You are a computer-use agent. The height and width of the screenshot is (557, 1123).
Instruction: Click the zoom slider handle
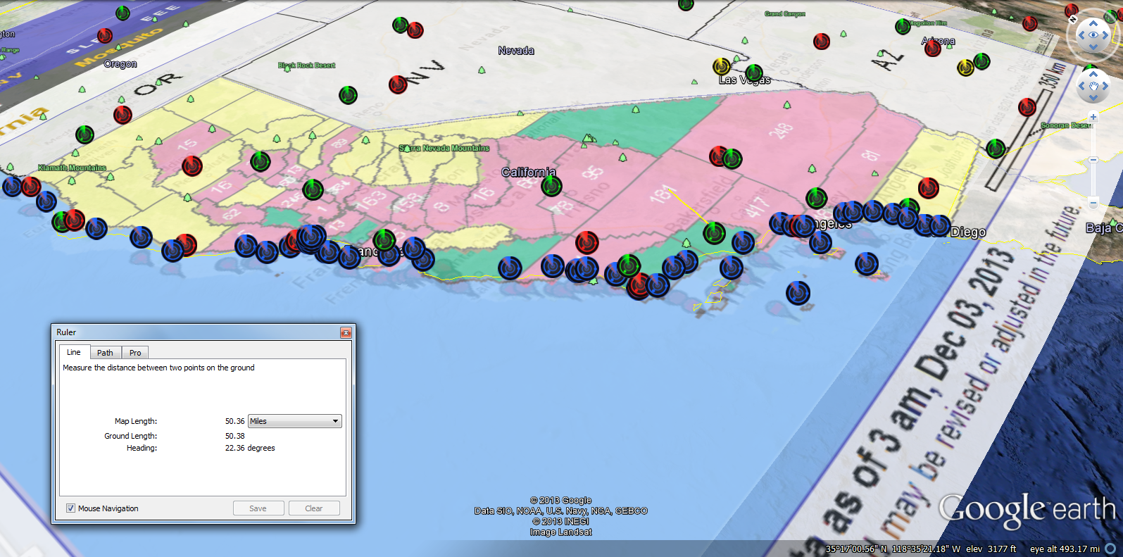tap(1093, 160)
